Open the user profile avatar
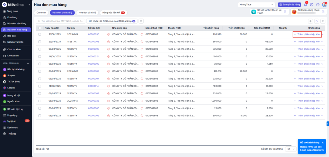Viewport: 329px width, 157px height. coord(325,4)
